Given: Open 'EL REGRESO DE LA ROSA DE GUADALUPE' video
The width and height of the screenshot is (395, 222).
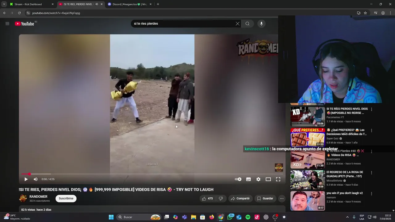Looking at the screenshot, I should tap(345, 174).
